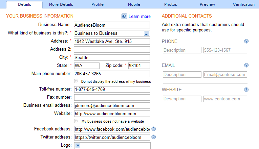Click the Zip code field with 98101
Viewport: 259px width, 149px height.
(139, 66)
